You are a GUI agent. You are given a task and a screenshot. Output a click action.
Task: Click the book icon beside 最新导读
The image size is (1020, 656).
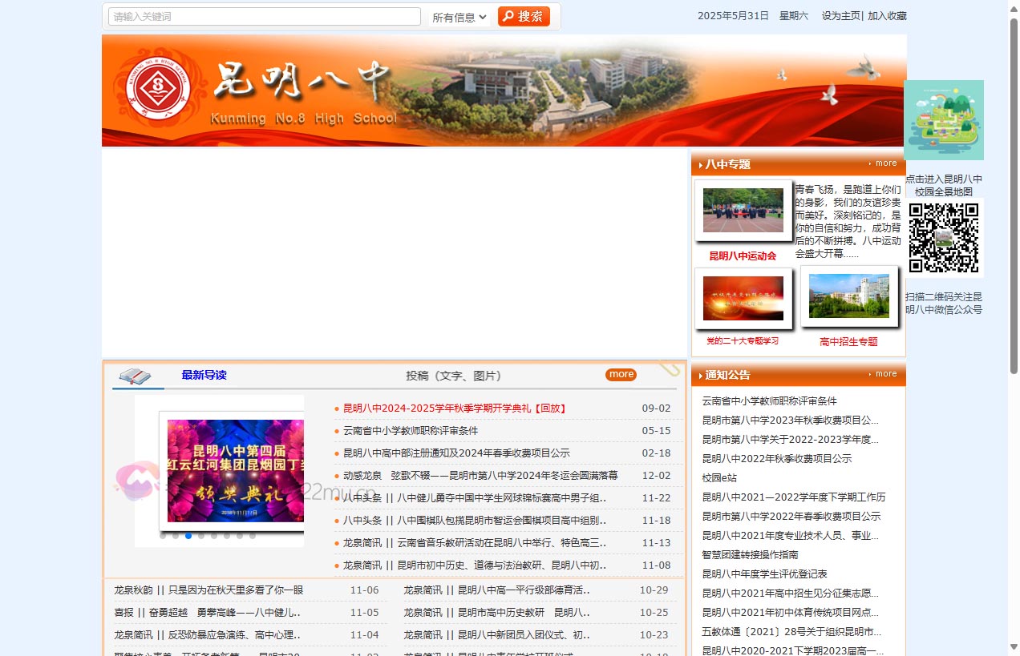[136, 376]
